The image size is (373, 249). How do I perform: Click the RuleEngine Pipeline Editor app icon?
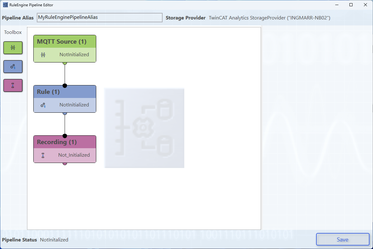(x=5, y=5)
